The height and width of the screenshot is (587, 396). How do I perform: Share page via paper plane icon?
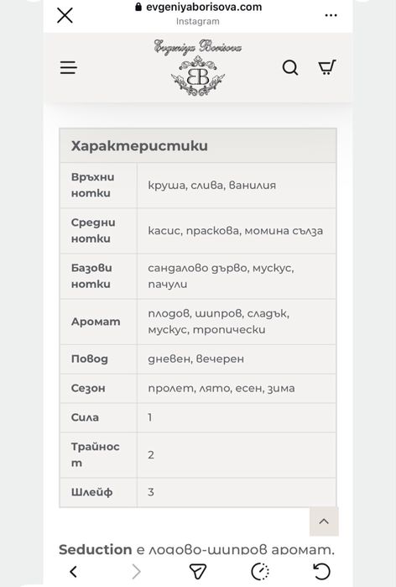point(198,571)
